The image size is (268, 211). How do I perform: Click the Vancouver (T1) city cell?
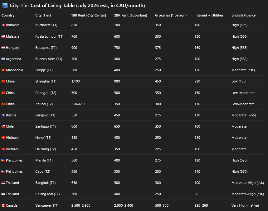47,205
